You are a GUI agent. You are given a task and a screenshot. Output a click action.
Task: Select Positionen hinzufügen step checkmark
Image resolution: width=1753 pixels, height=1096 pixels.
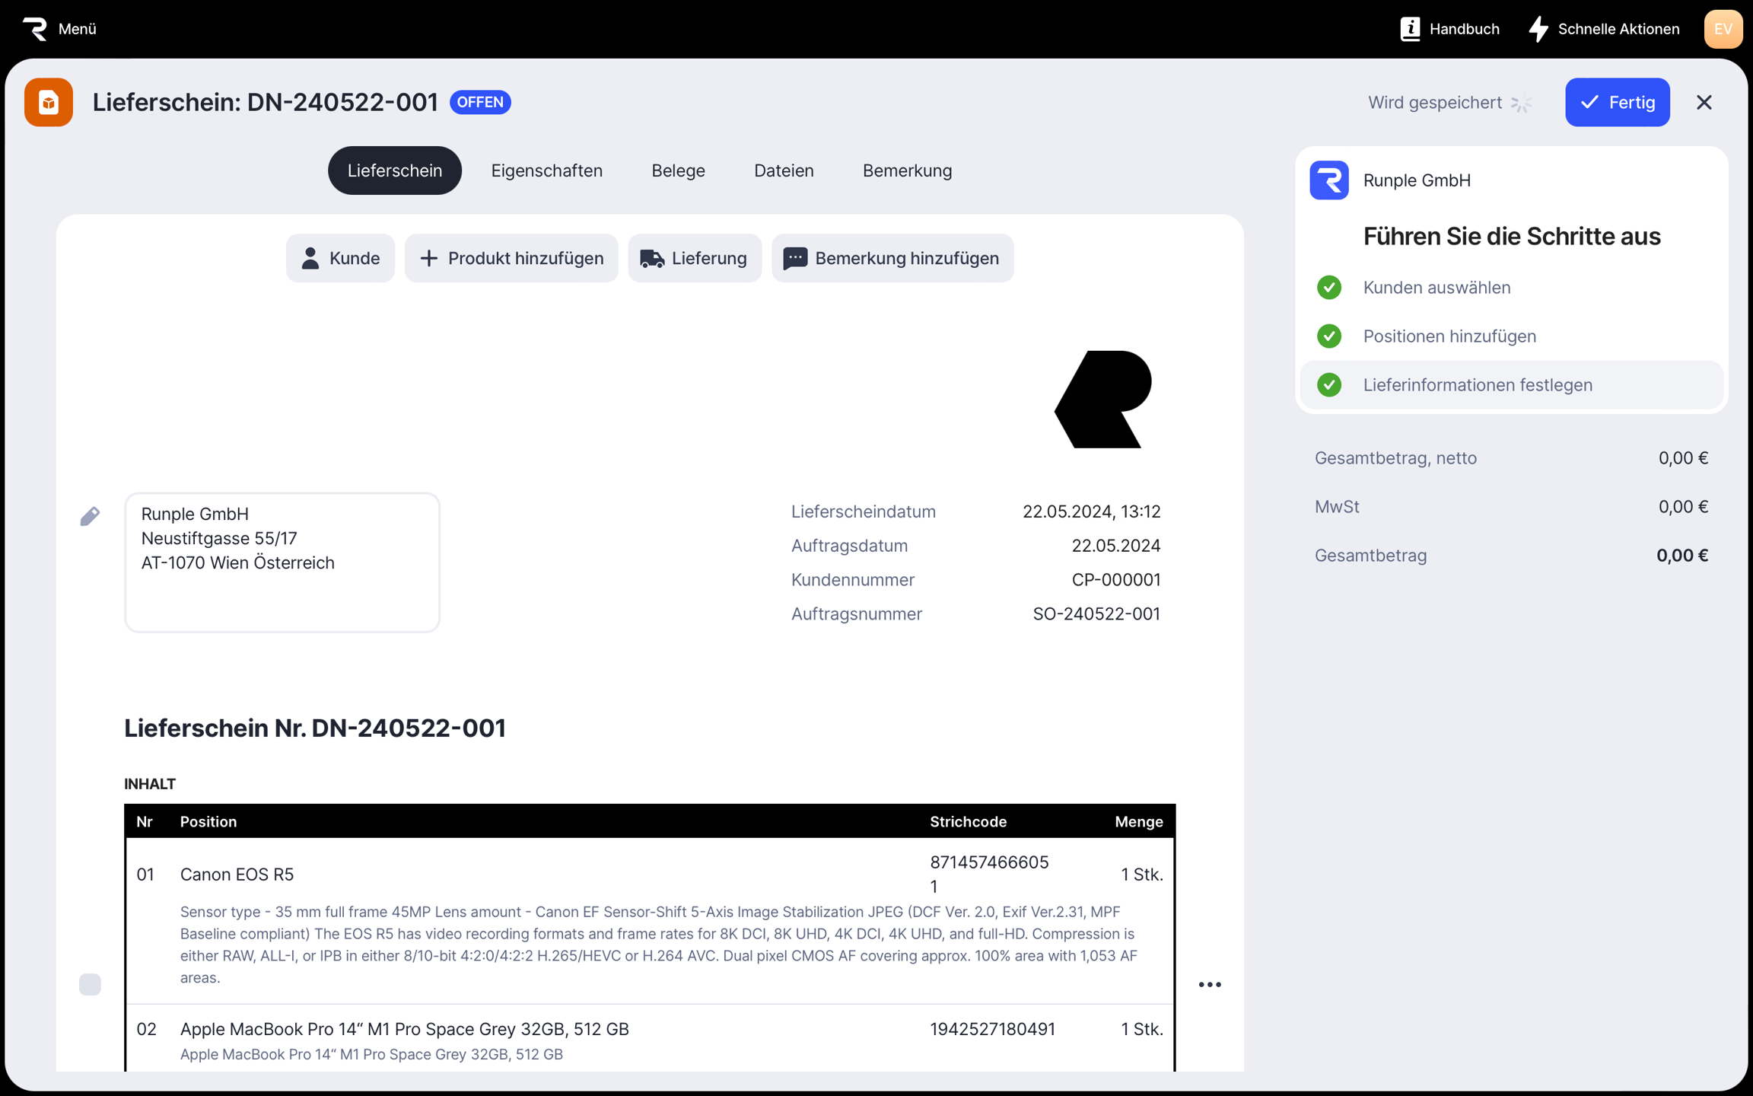pyautogui.click(x=1329, y=336)
